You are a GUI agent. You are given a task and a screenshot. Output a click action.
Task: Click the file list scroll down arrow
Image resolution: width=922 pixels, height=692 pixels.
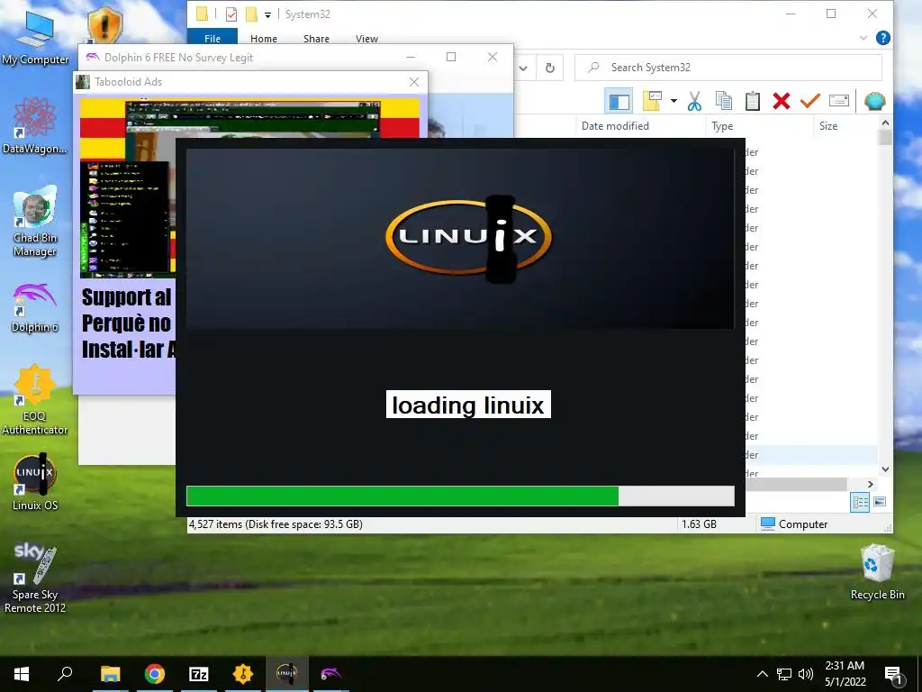click(x=886, y=469)
